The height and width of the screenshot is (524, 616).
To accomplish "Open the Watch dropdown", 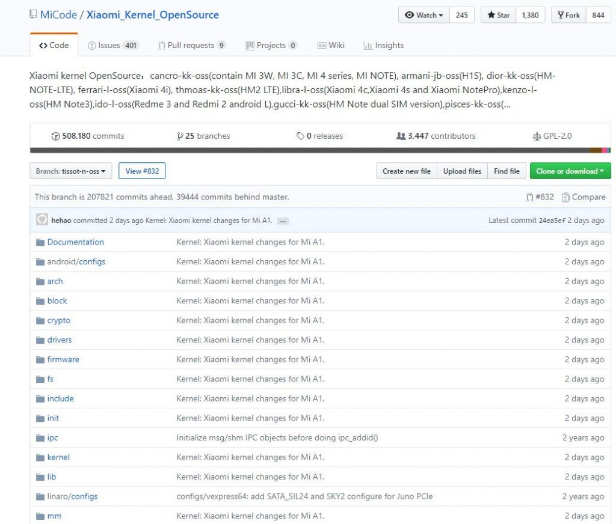I will pos(424,15).
